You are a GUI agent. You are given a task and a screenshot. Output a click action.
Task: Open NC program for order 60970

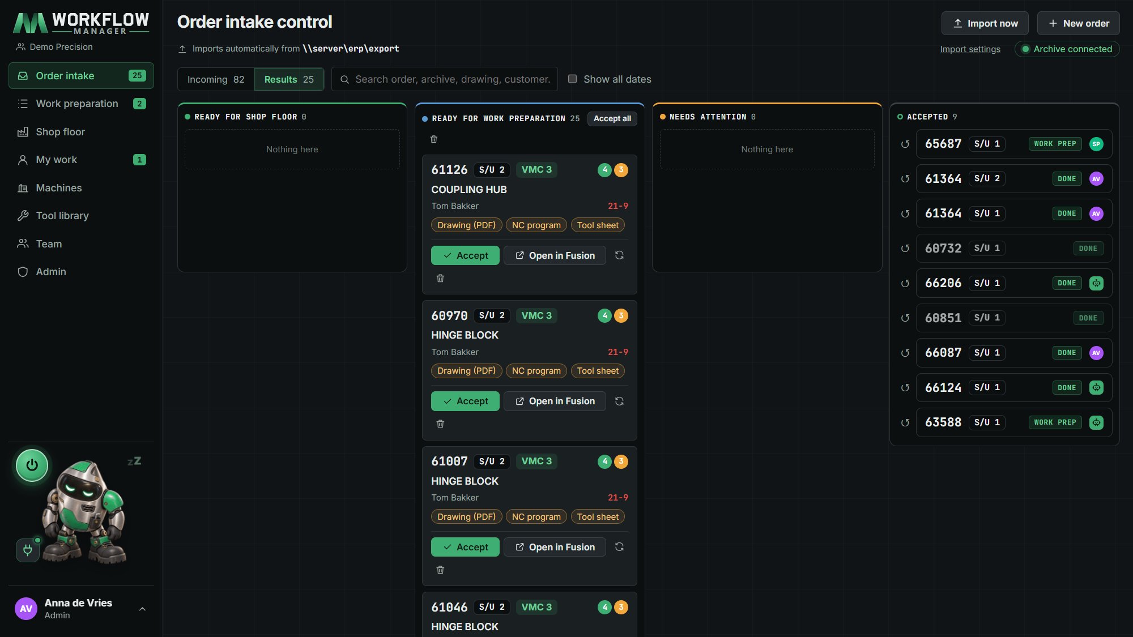click(536, 371)
